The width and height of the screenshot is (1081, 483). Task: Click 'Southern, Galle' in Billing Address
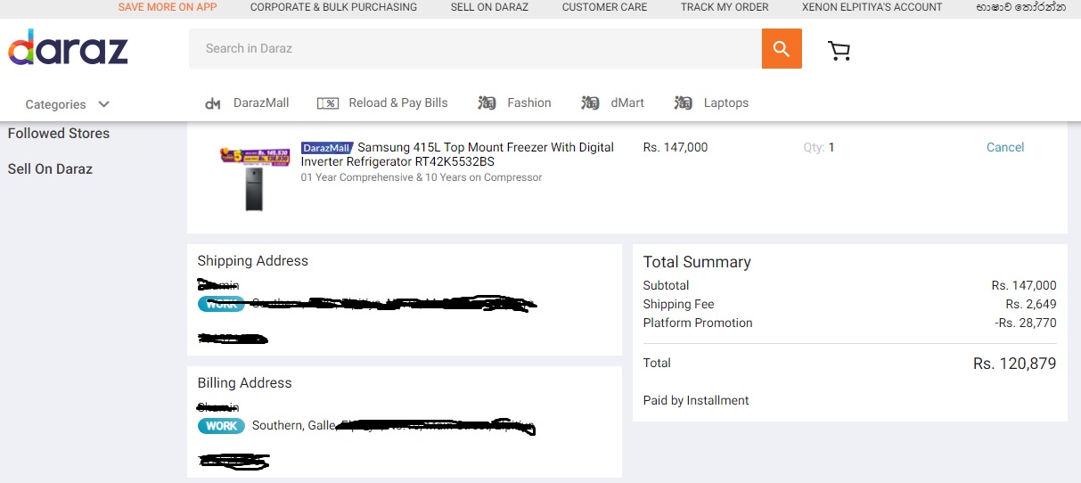(x=294, y=426)
